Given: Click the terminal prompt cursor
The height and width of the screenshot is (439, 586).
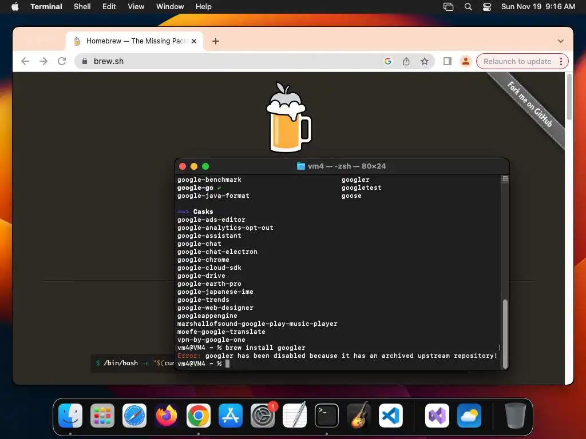Looking at the screenshot, I should coord(227,364).
